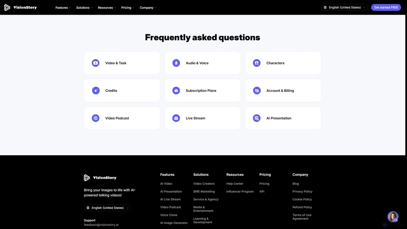The width and height of the screenshot is (407, 229).
Task: Open Service & Agency footer link
Action: tap(206, 199)
